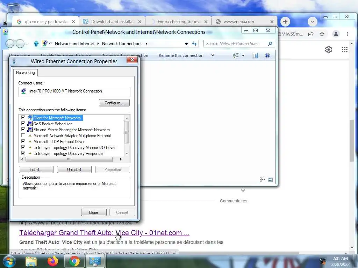Click the Close button in Properties dialog
The width and height of the screenshot is (358, 268).
point(94,213)
